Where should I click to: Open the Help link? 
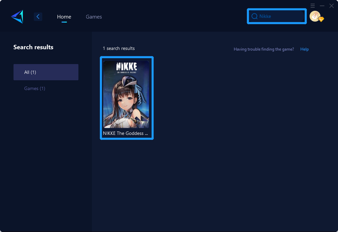point(305,49)
